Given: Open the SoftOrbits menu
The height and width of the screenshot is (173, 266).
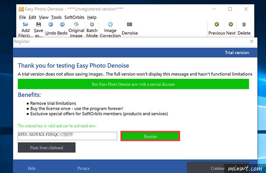Looking at the screenshot, I should coord(74,17).
